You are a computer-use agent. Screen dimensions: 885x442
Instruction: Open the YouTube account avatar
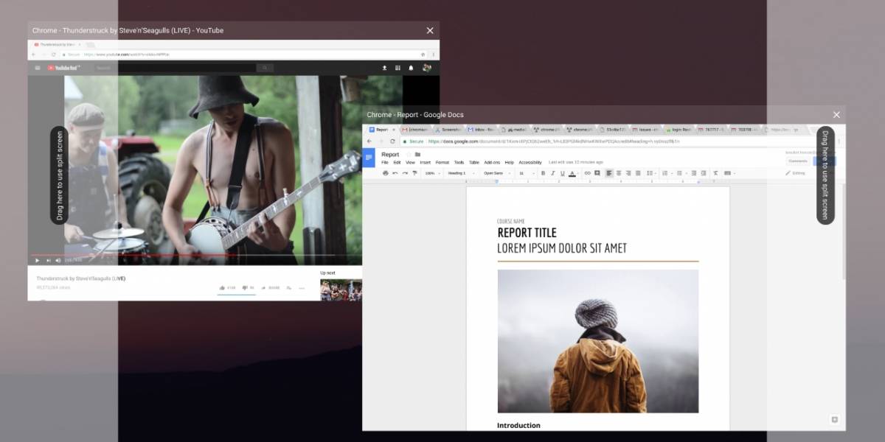tap(426, 68)
